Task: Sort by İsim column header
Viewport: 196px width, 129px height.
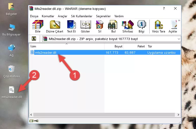Action: (67, 46)
